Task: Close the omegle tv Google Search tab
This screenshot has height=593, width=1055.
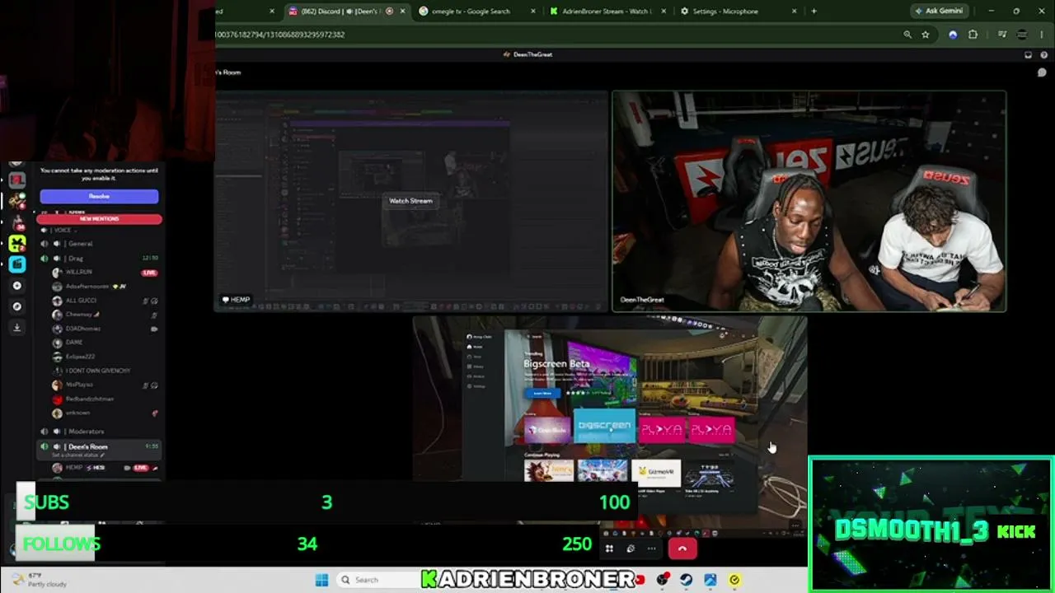Action: point(533,12)
